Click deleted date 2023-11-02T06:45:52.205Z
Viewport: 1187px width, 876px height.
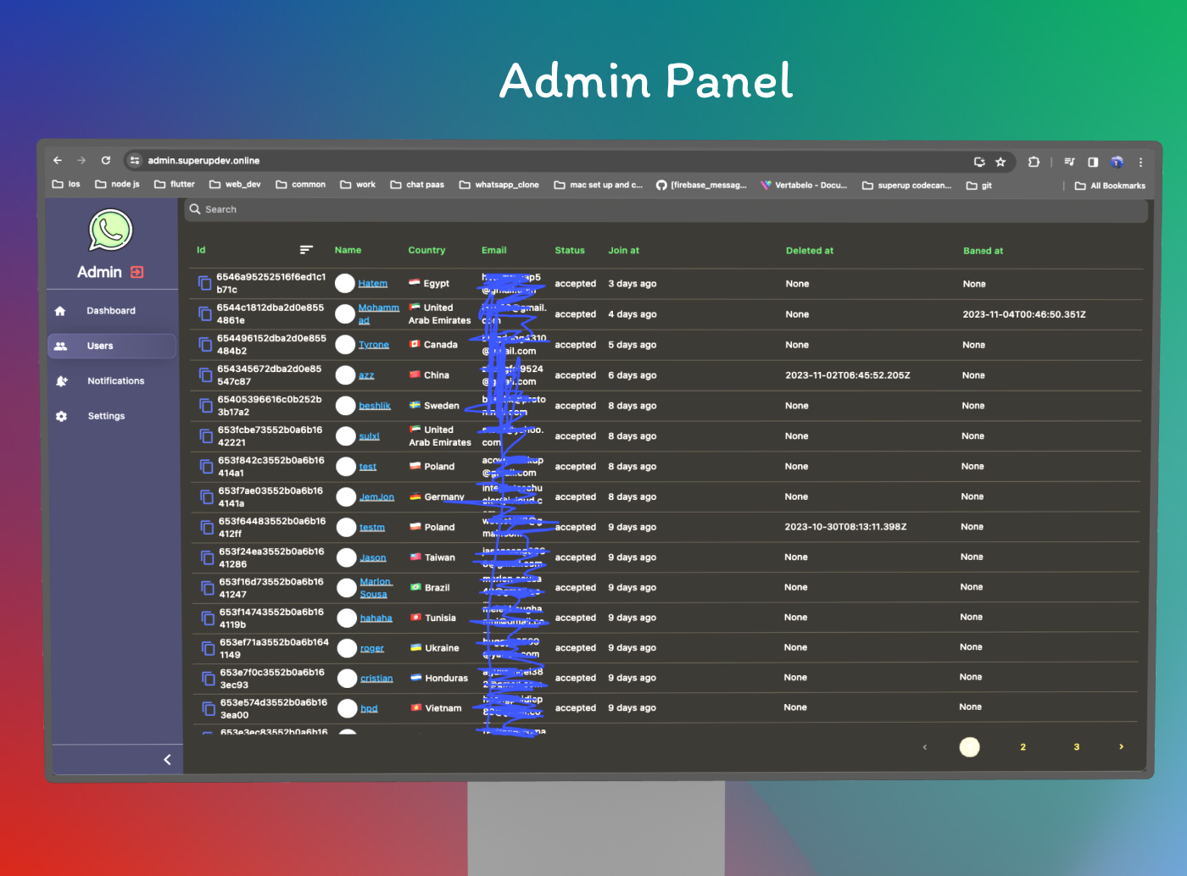846,375
